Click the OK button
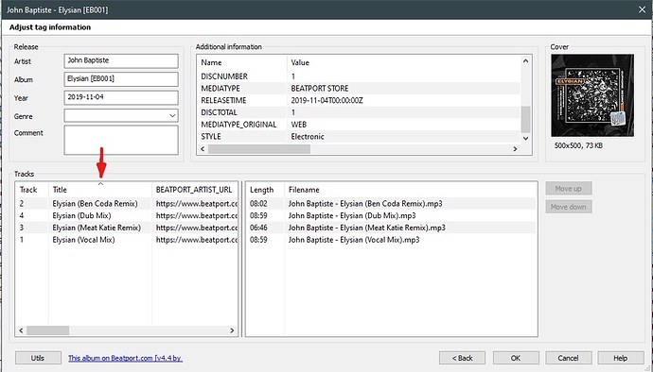 [x=516, y=358]
